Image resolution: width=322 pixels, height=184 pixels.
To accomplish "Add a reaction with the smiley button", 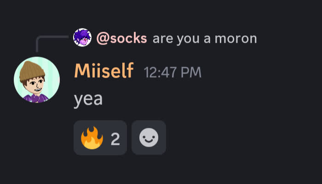I will click(149, 138).
